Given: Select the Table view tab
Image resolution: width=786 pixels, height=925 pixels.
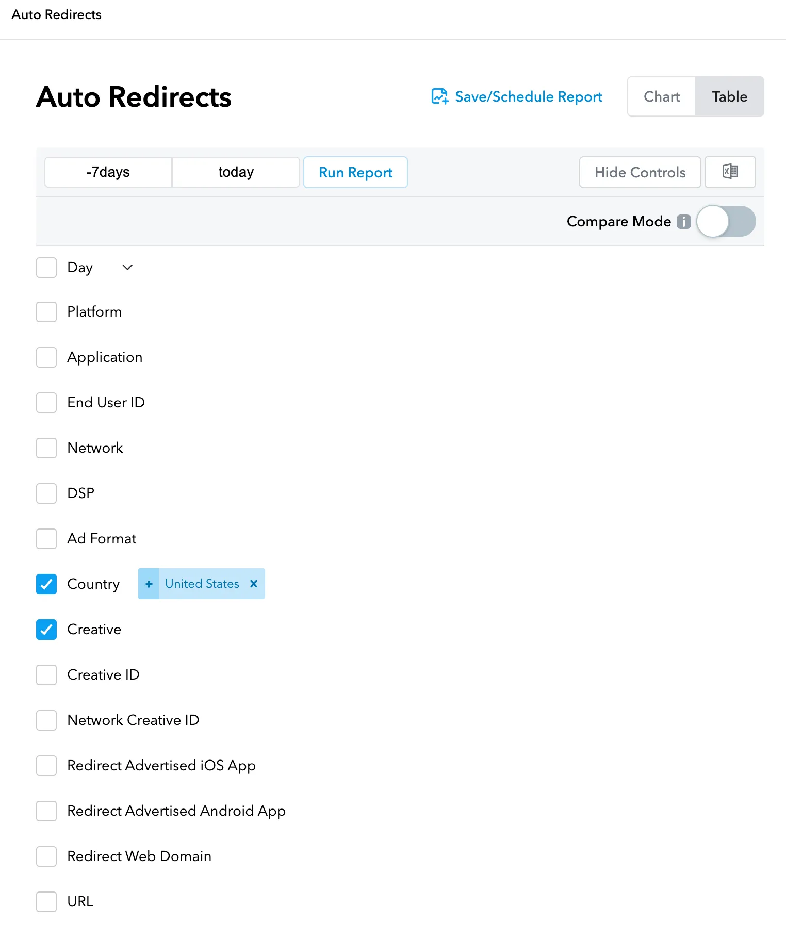Looking at the screenshot, I should 729,96.
